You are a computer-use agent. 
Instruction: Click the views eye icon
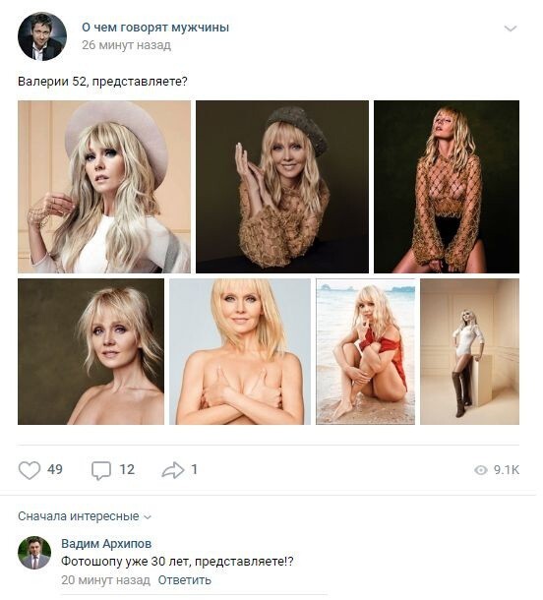pos(481,470)
